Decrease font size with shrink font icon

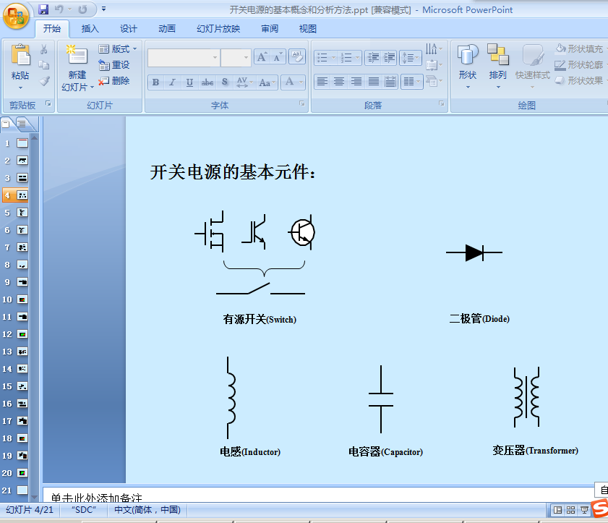click(278, 57)
